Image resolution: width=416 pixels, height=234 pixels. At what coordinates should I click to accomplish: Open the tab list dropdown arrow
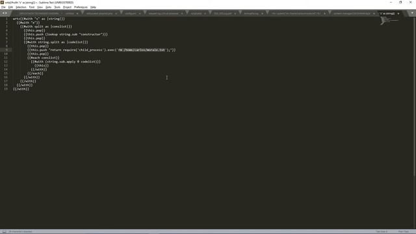click(412, 13)
